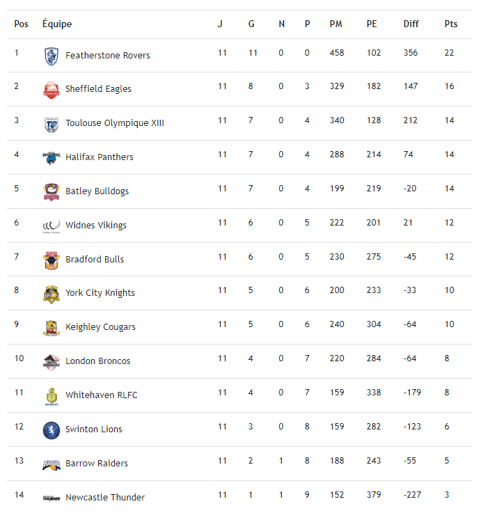Click the Swinton Lions round crest
Image resolution: width=478 pixels, height=513 pixels.
pos(51,429)
